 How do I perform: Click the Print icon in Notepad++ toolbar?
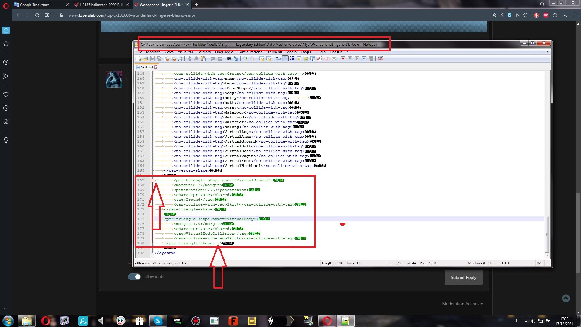(180, 58)
